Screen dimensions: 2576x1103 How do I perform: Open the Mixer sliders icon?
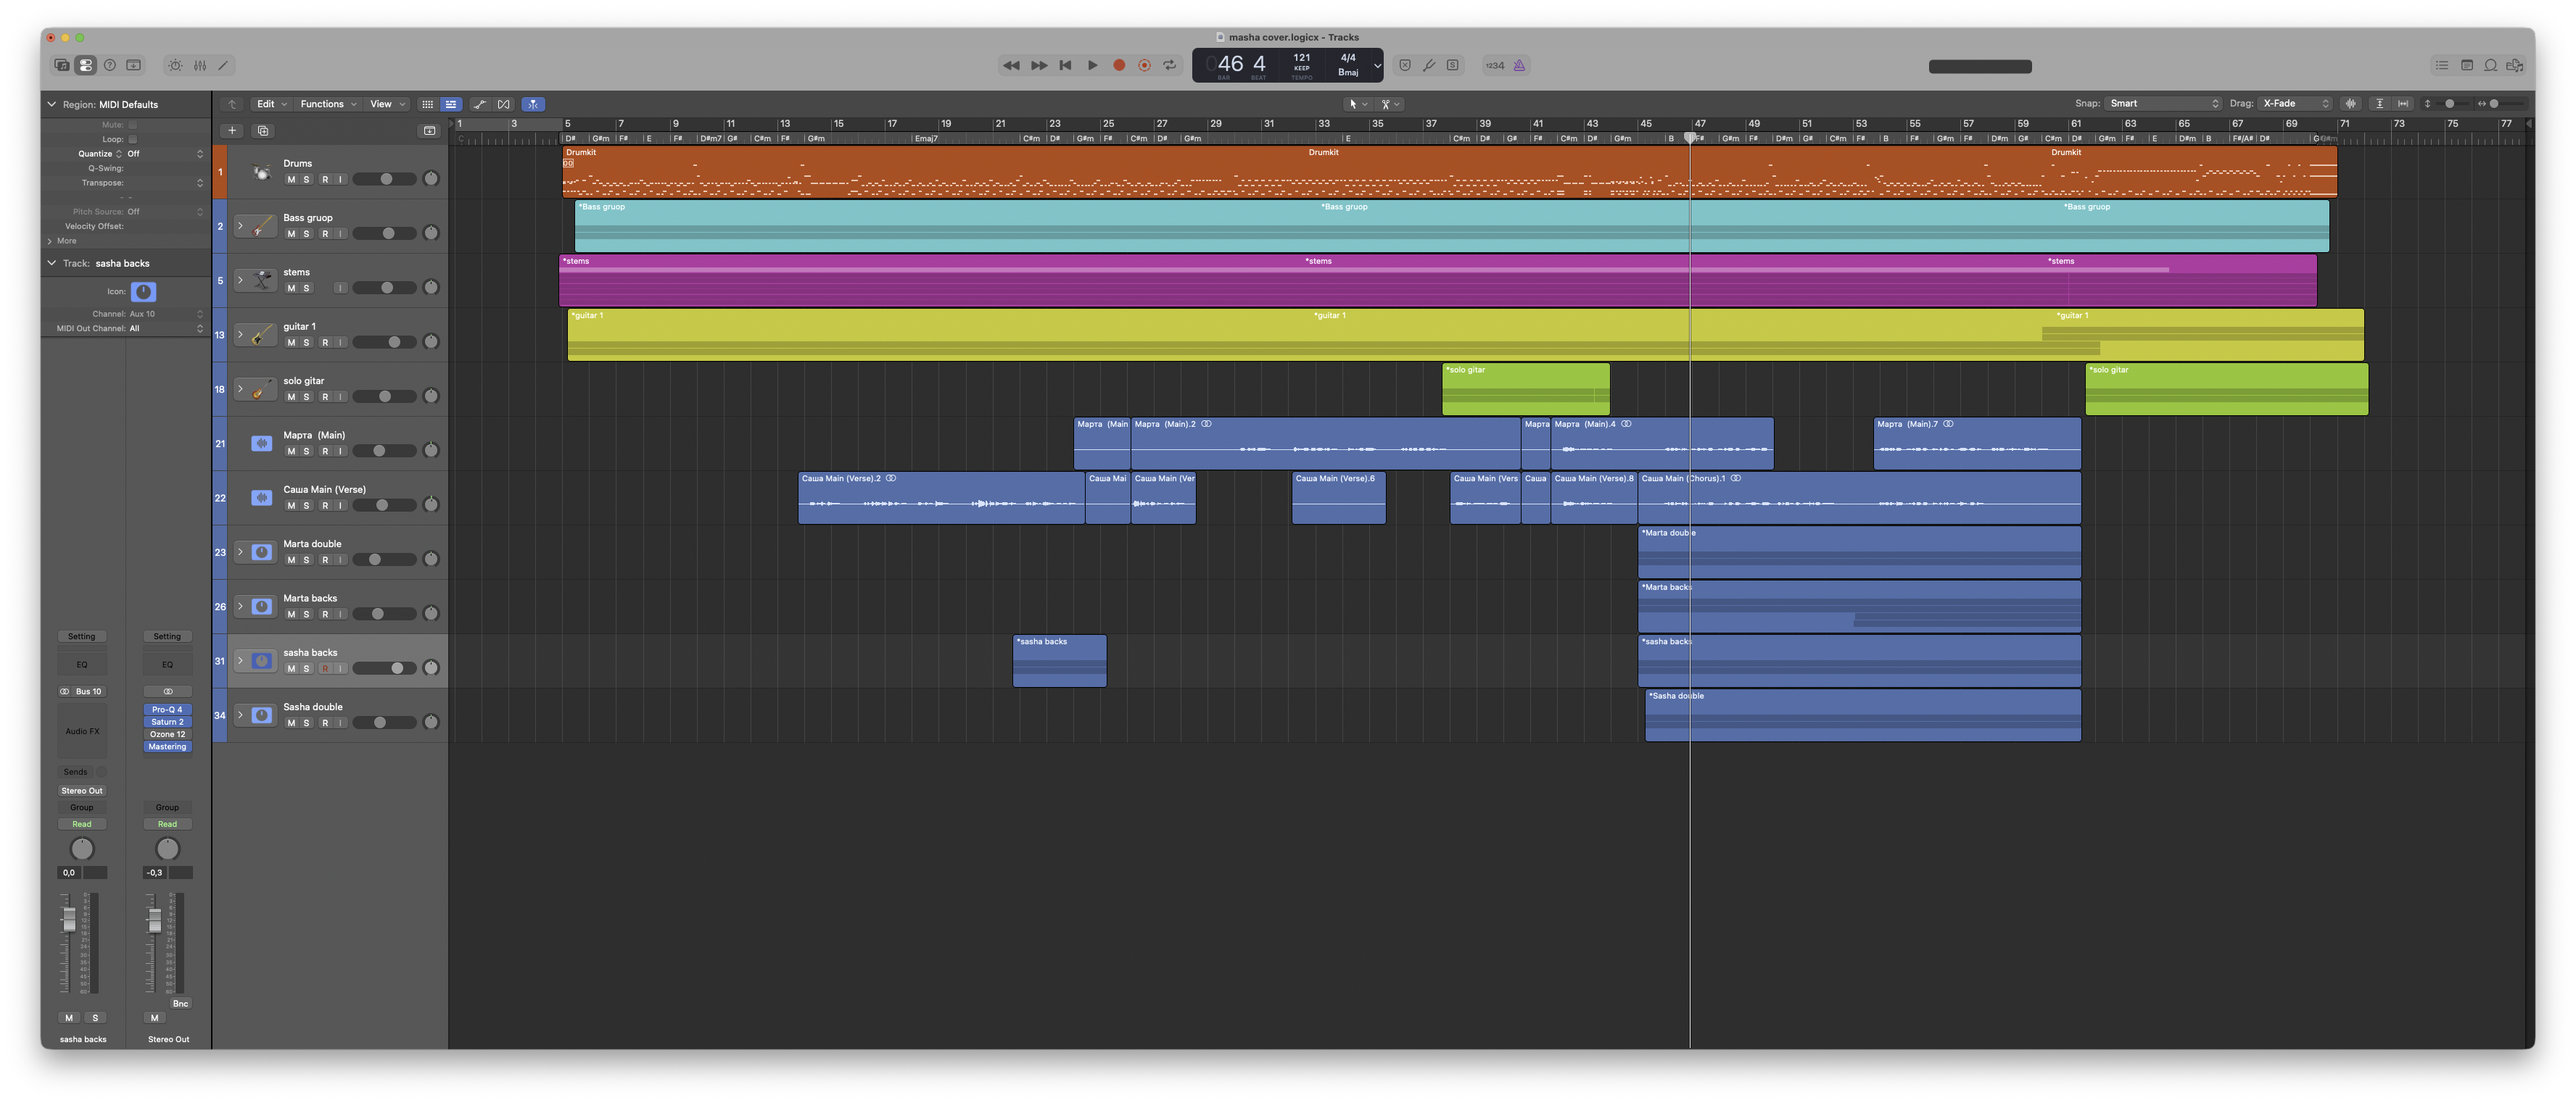coord(200,65)
